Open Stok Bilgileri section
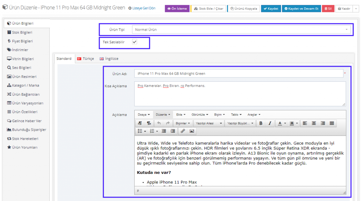 (x=22, y=32)
